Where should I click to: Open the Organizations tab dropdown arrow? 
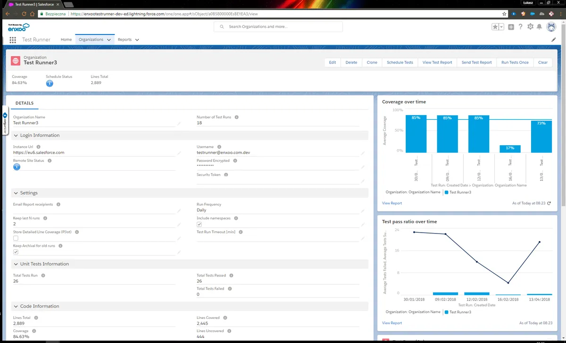point(109,40)
